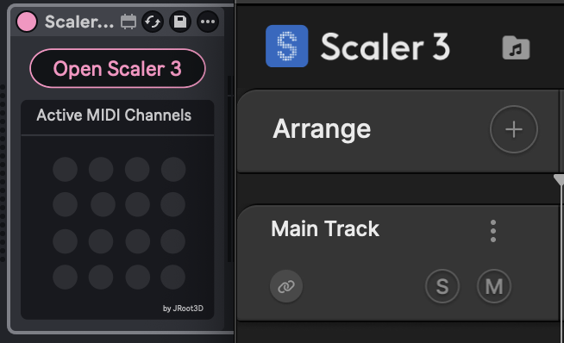The image size is (564, 343).
Task: Toggle the pink device activator circle
Action: [x=27, y=22]
